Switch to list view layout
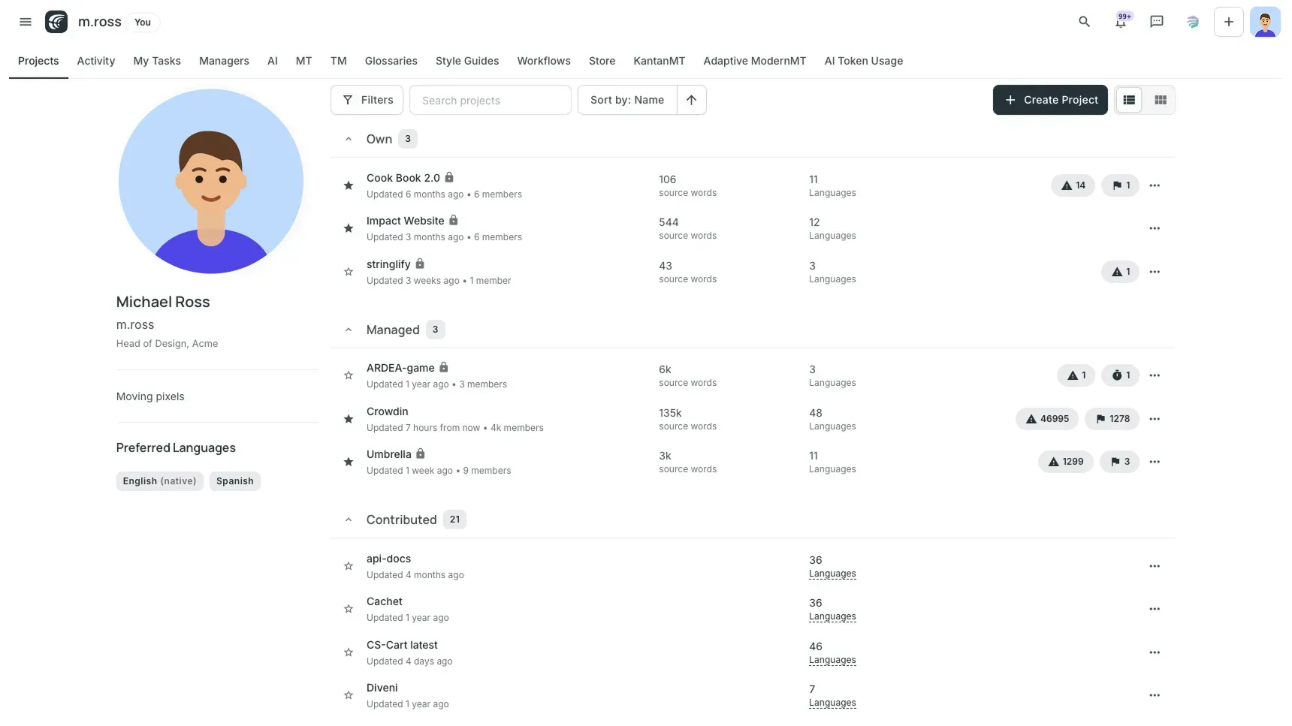This screenshot has height=726, width=1292. 1129,100
